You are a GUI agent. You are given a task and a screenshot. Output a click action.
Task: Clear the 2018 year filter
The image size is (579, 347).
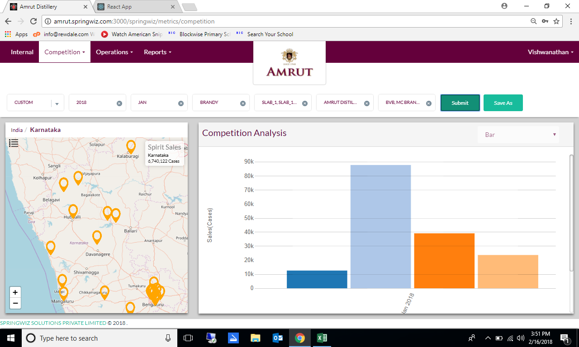[x=119, y=103]
